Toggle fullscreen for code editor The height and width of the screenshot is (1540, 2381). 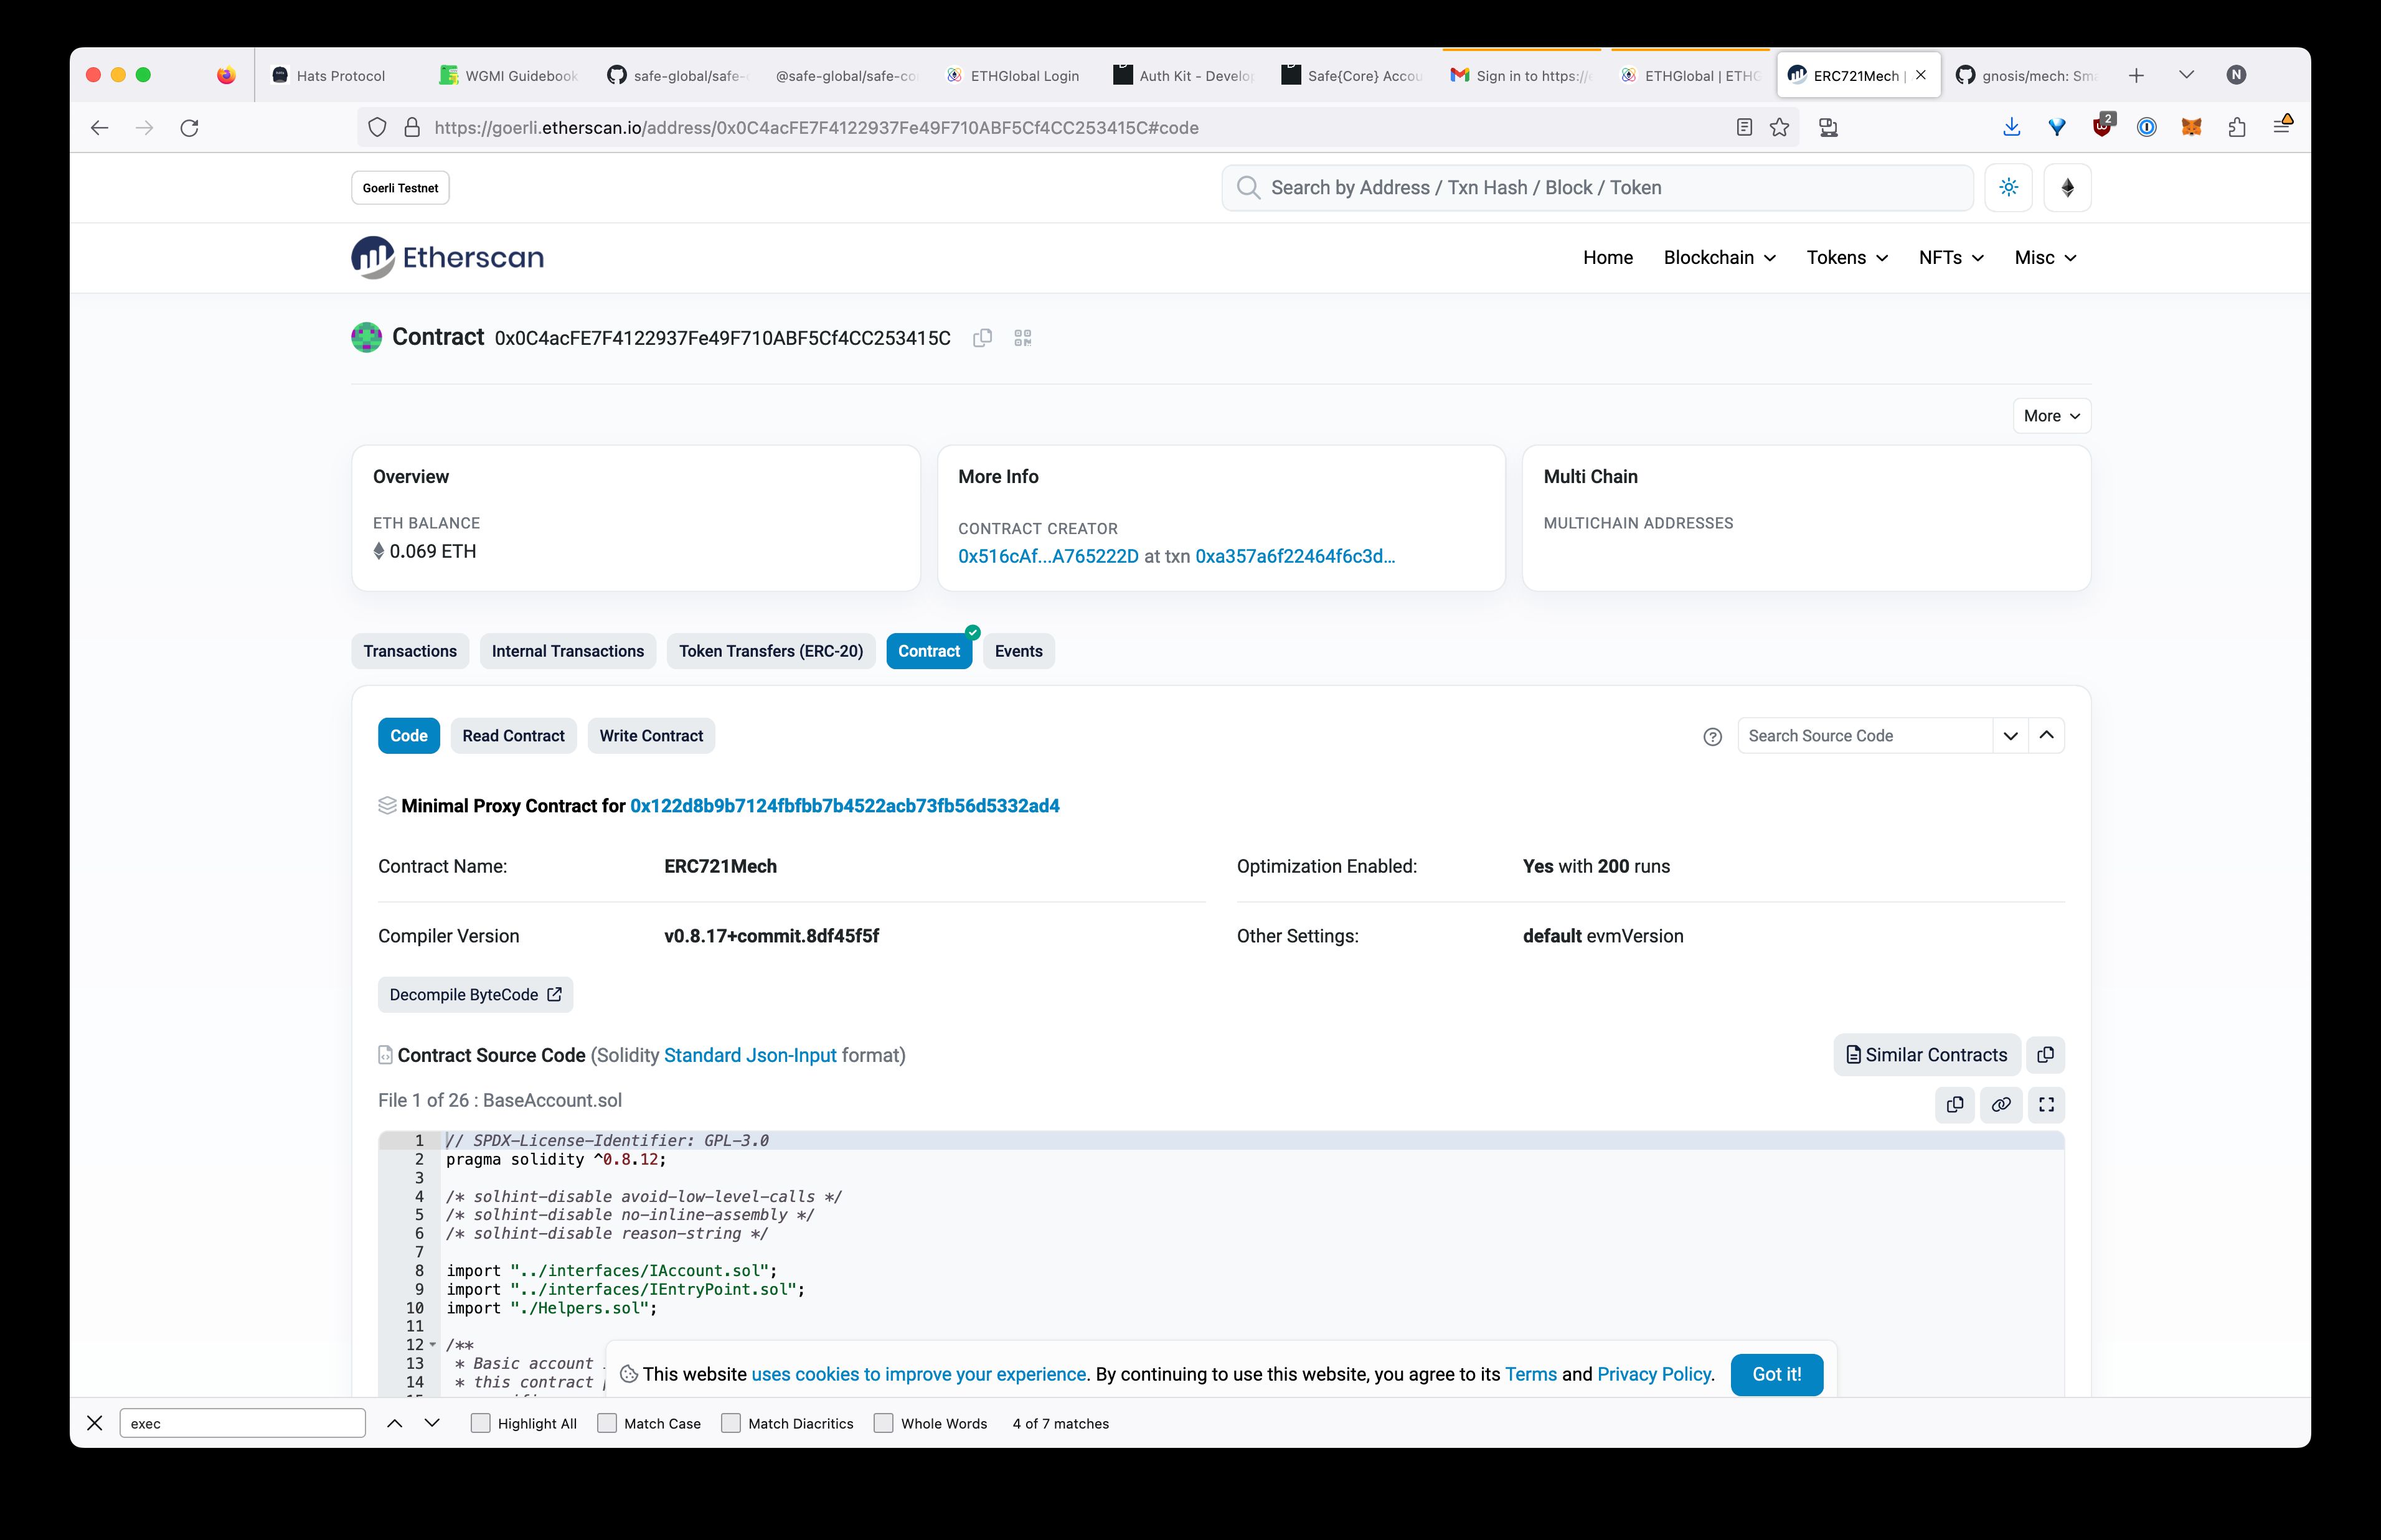point(2046,1105)
